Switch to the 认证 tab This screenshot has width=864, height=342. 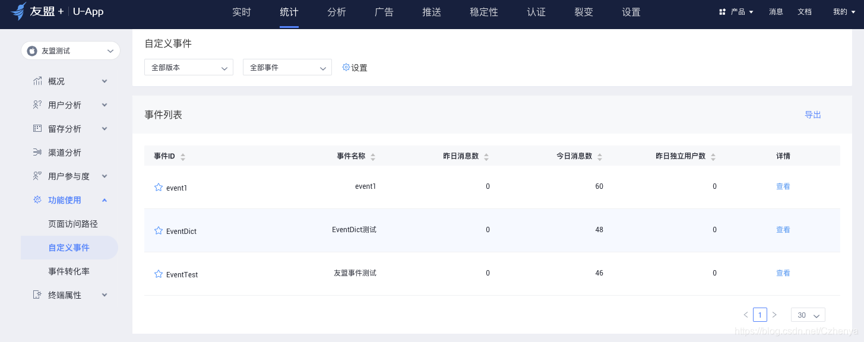[x=536, y=12]
